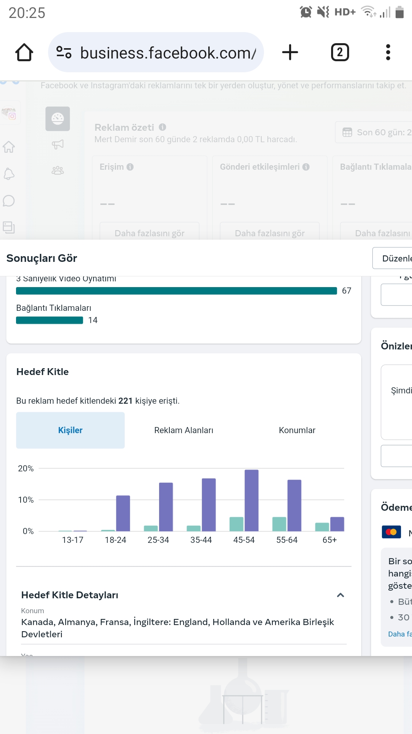
Task: Open the Son 60 gün date range selector
Action: coord(374,132)
